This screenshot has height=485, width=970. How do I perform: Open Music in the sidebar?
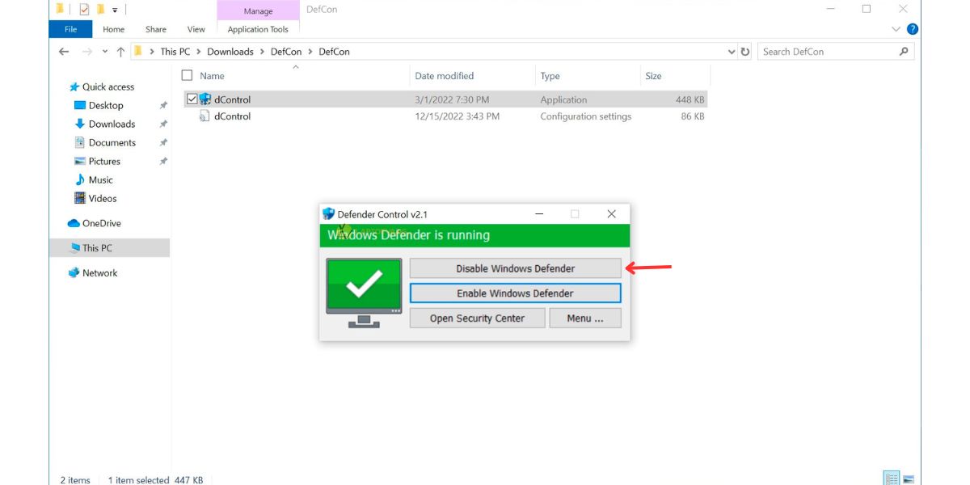[101, 179]
